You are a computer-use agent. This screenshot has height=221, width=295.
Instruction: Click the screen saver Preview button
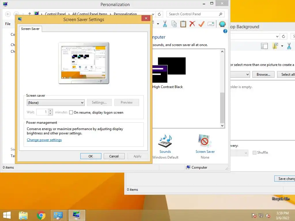pos(127,102)
